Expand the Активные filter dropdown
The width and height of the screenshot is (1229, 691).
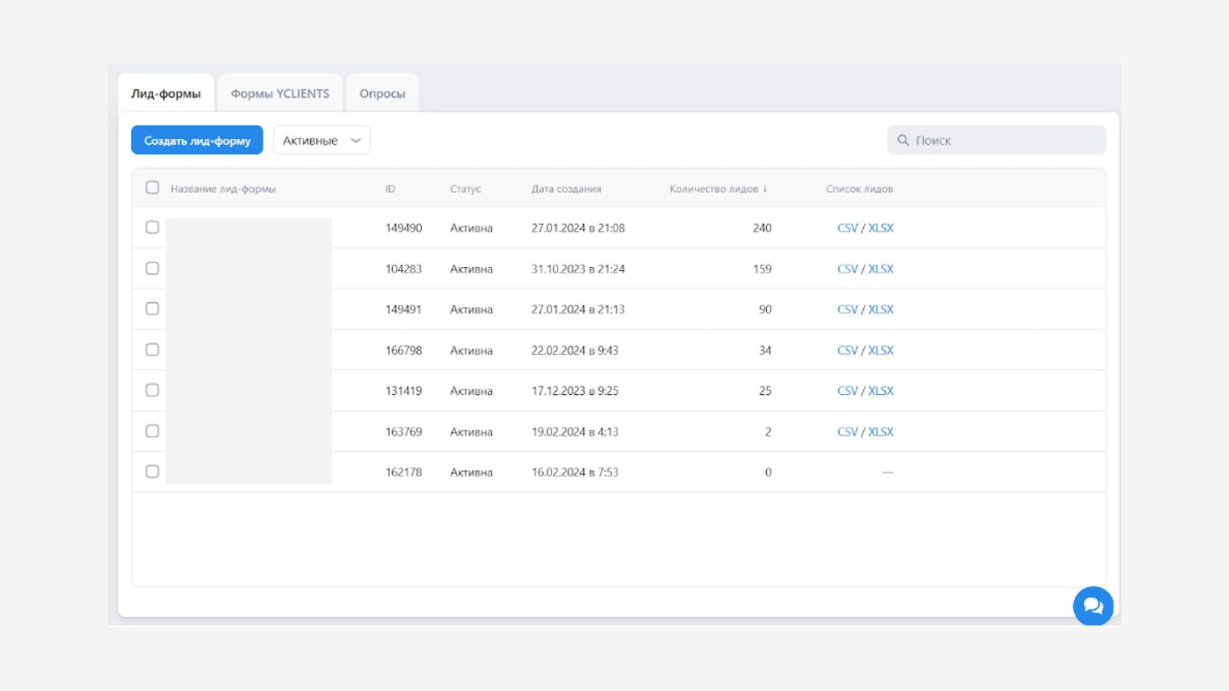point(322,140)
